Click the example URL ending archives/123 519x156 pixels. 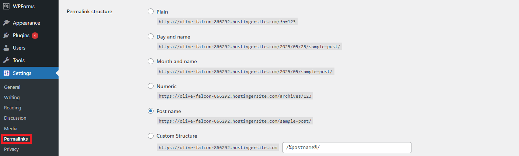(235, 96)
